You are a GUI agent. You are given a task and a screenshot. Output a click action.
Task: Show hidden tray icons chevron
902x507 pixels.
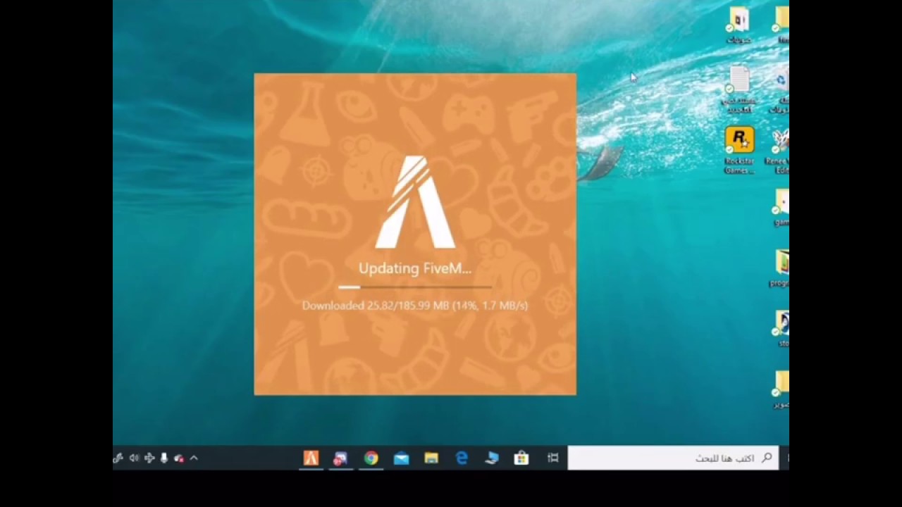194,458
